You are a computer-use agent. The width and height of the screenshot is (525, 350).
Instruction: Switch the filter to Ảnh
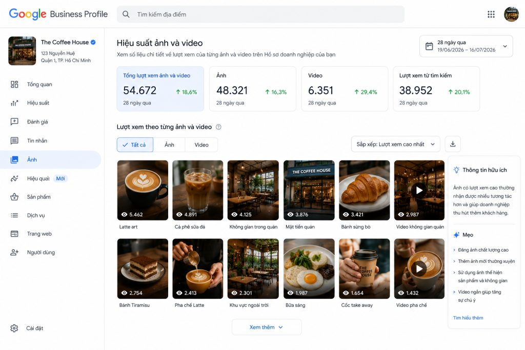click(x=169, y=145)
